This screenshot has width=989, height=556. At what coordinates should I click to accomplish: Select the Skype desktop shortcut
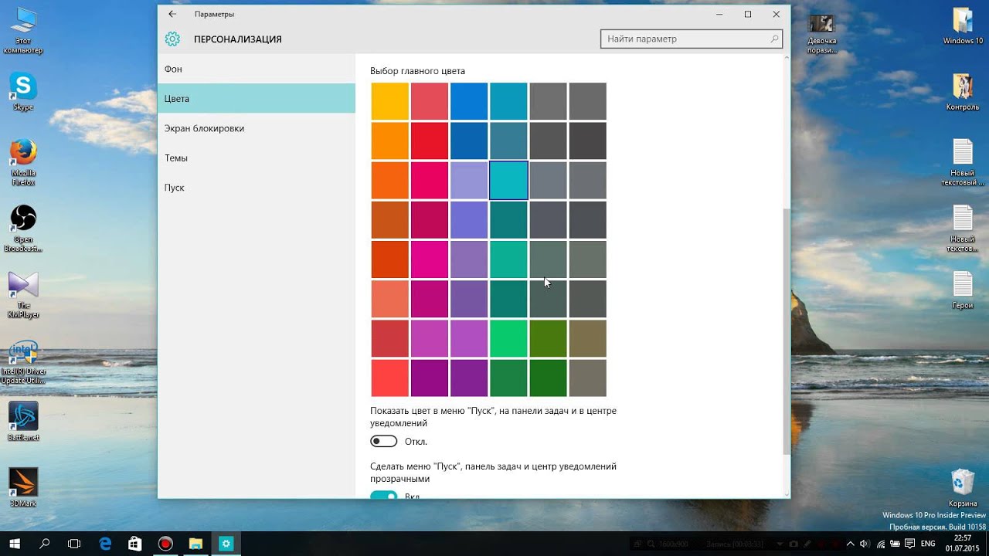click(23, 92)
